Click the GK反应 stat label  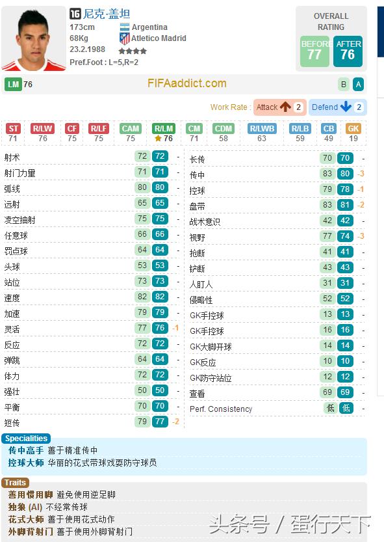pos(203,362)
